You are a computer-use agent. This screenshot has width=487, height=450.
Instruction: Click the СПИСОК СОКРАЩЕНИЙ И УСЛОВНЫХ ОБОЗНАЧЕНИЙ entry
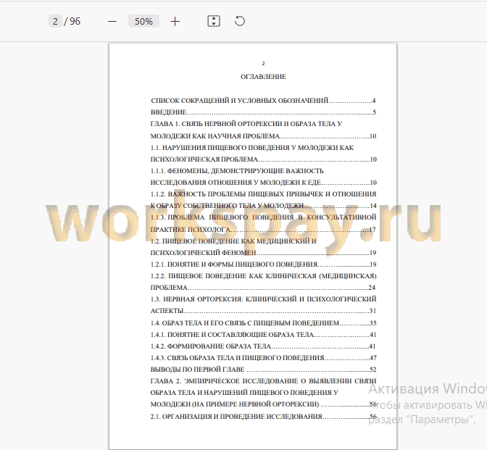coord(263,100)
